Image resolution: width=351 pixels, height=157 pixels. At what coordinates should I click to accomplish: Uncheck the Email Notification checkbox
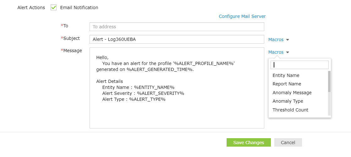click(53, 8)
